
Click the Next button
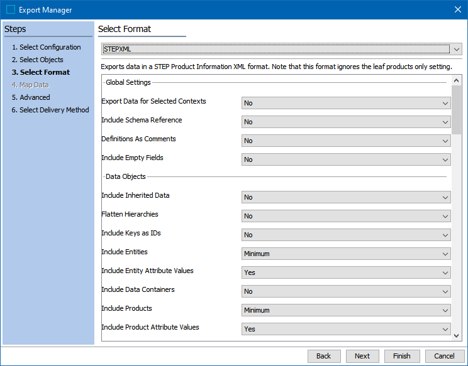pyautogui.click(x=362, y=356)
